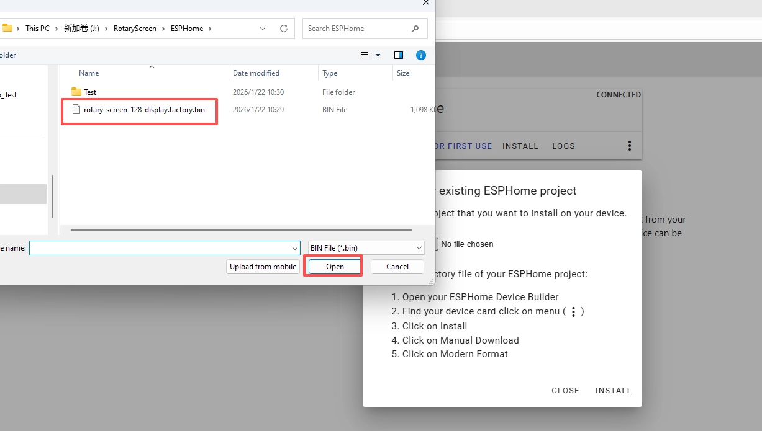Click the refresh icon beside address bar
762x431 pixels.
(x=284, y=29)
